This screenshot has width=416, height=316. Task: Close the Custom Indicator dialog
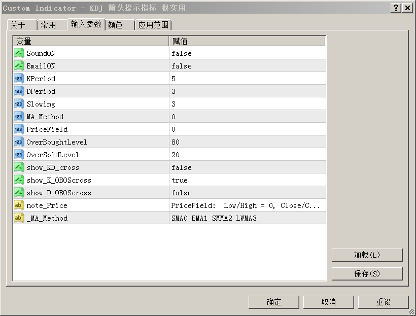pyautogui.click(x=407, y=8)
